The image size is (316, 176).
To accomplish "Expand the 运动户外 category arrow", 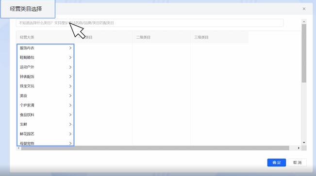I will click(x=70, y=67).
